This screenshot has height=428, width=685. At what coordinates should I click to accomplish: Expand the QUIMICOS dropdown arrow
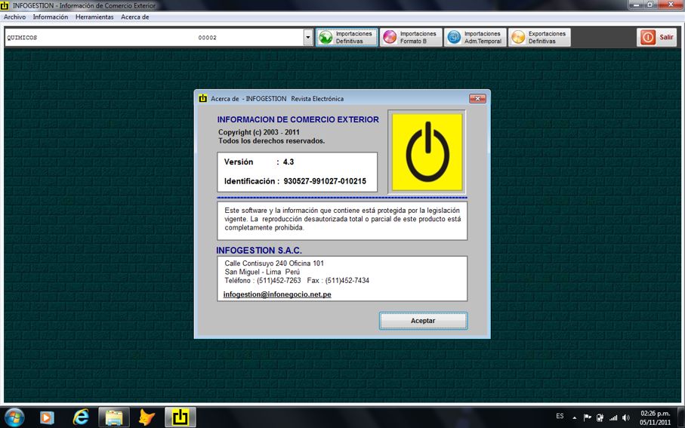(307, 38)
